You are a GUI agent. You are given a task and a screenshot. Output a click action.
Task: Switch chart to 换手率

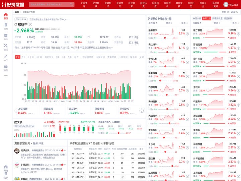(x=134, y=57)
